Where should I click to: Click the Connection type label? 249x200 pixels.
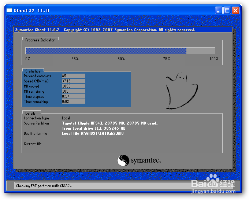coord(36,118)
